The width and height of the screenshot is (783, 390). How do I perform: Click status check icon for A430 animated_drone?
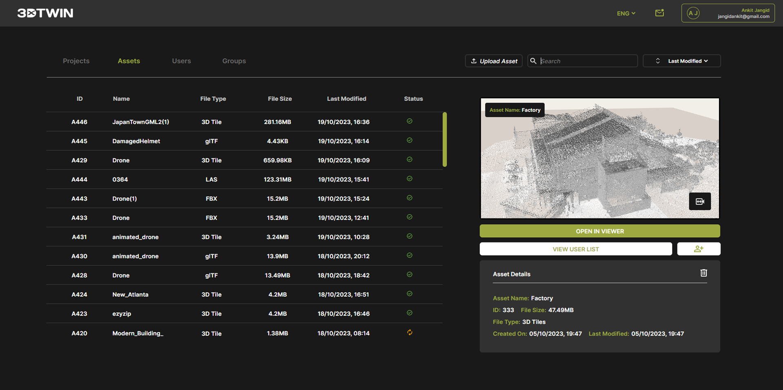pyautogui.click(x=409, y=255)
